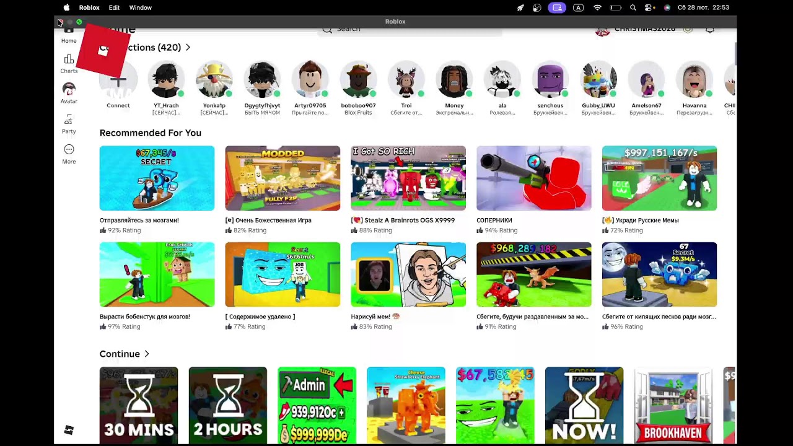The width and height of the screenshot is (793, 446).
Task: Open Yonka1p's friend avatar
Action: coord(214,79)
